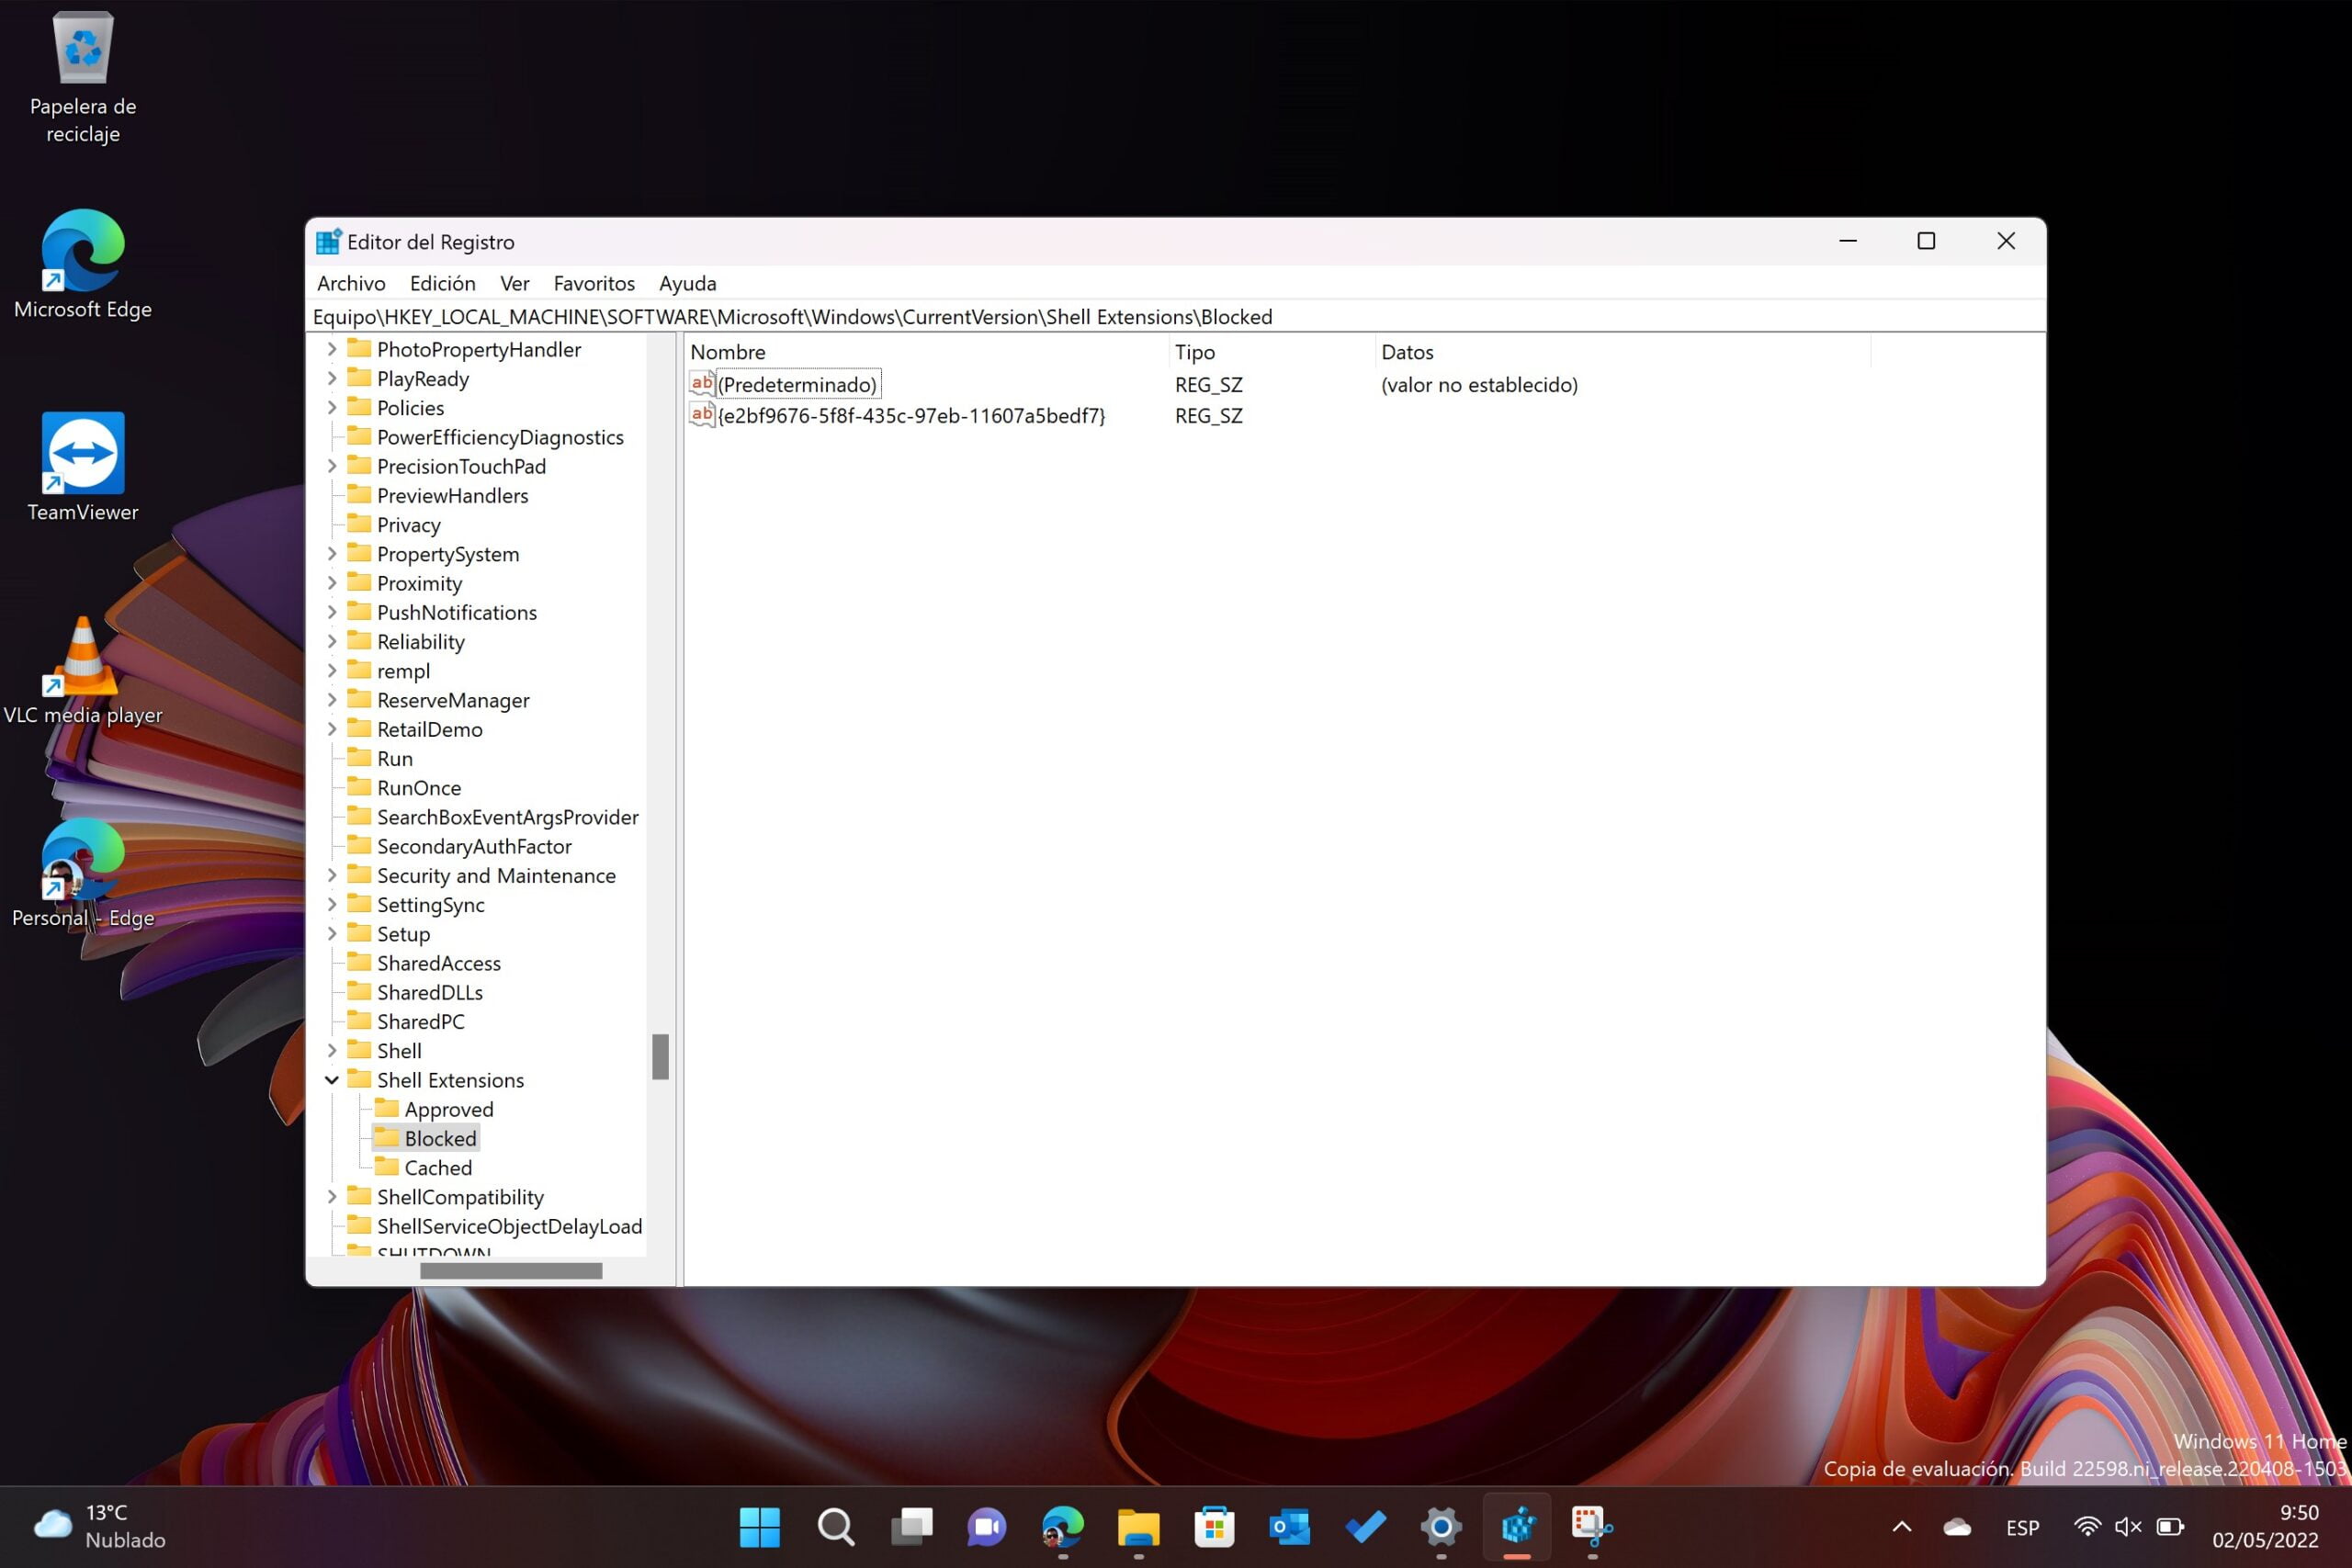Open the clock and date panel
2352x1568 pixels.
tap(2264, 1527)
